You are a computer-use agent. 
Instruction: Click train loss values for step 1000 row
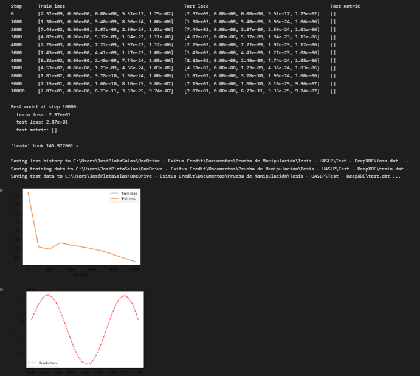(106, 22)
